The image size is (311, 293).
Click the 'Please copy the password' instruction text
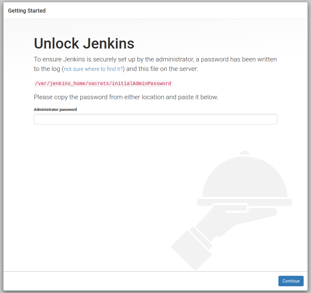click(x=126, y=97)
